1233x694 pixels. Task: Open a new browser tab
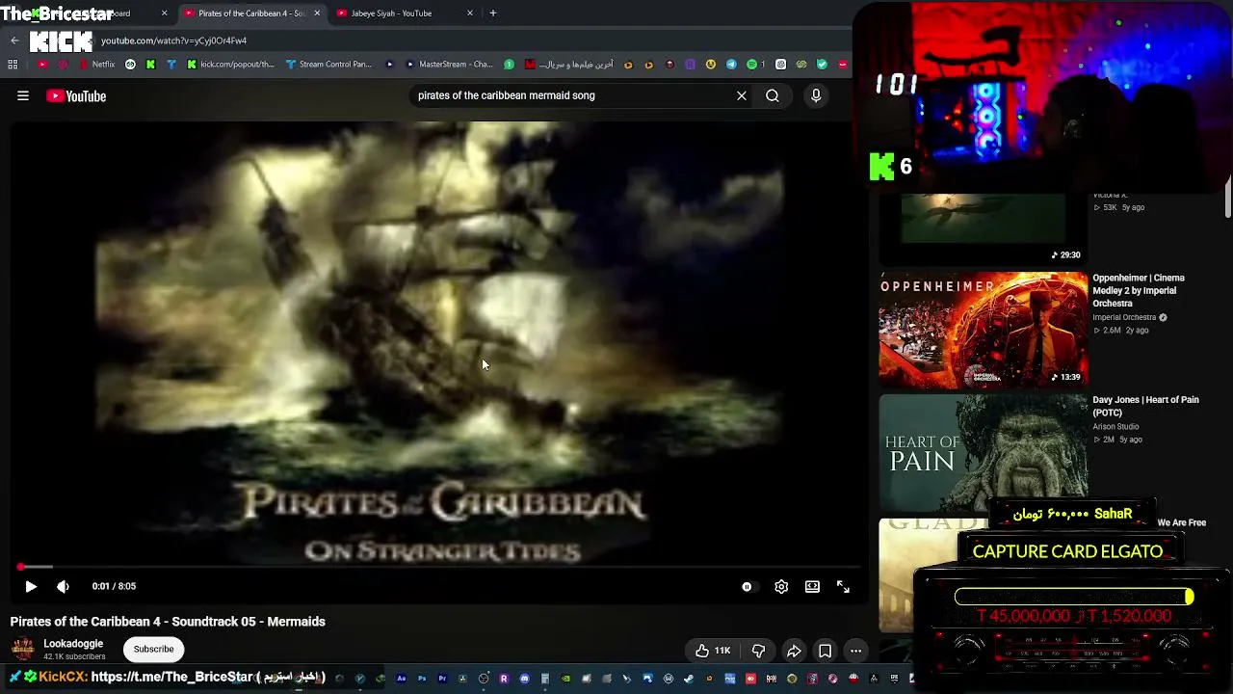coord(493,13)
